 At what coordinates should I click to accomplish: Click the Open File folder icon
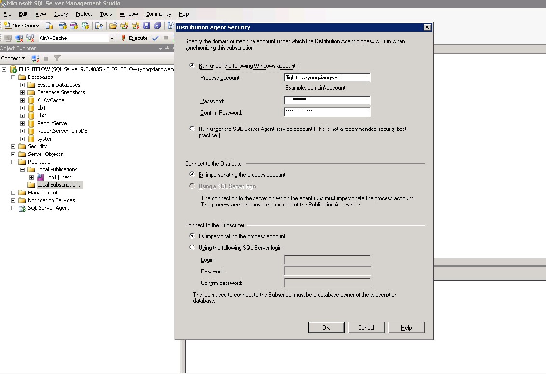(x=113, y=26)
